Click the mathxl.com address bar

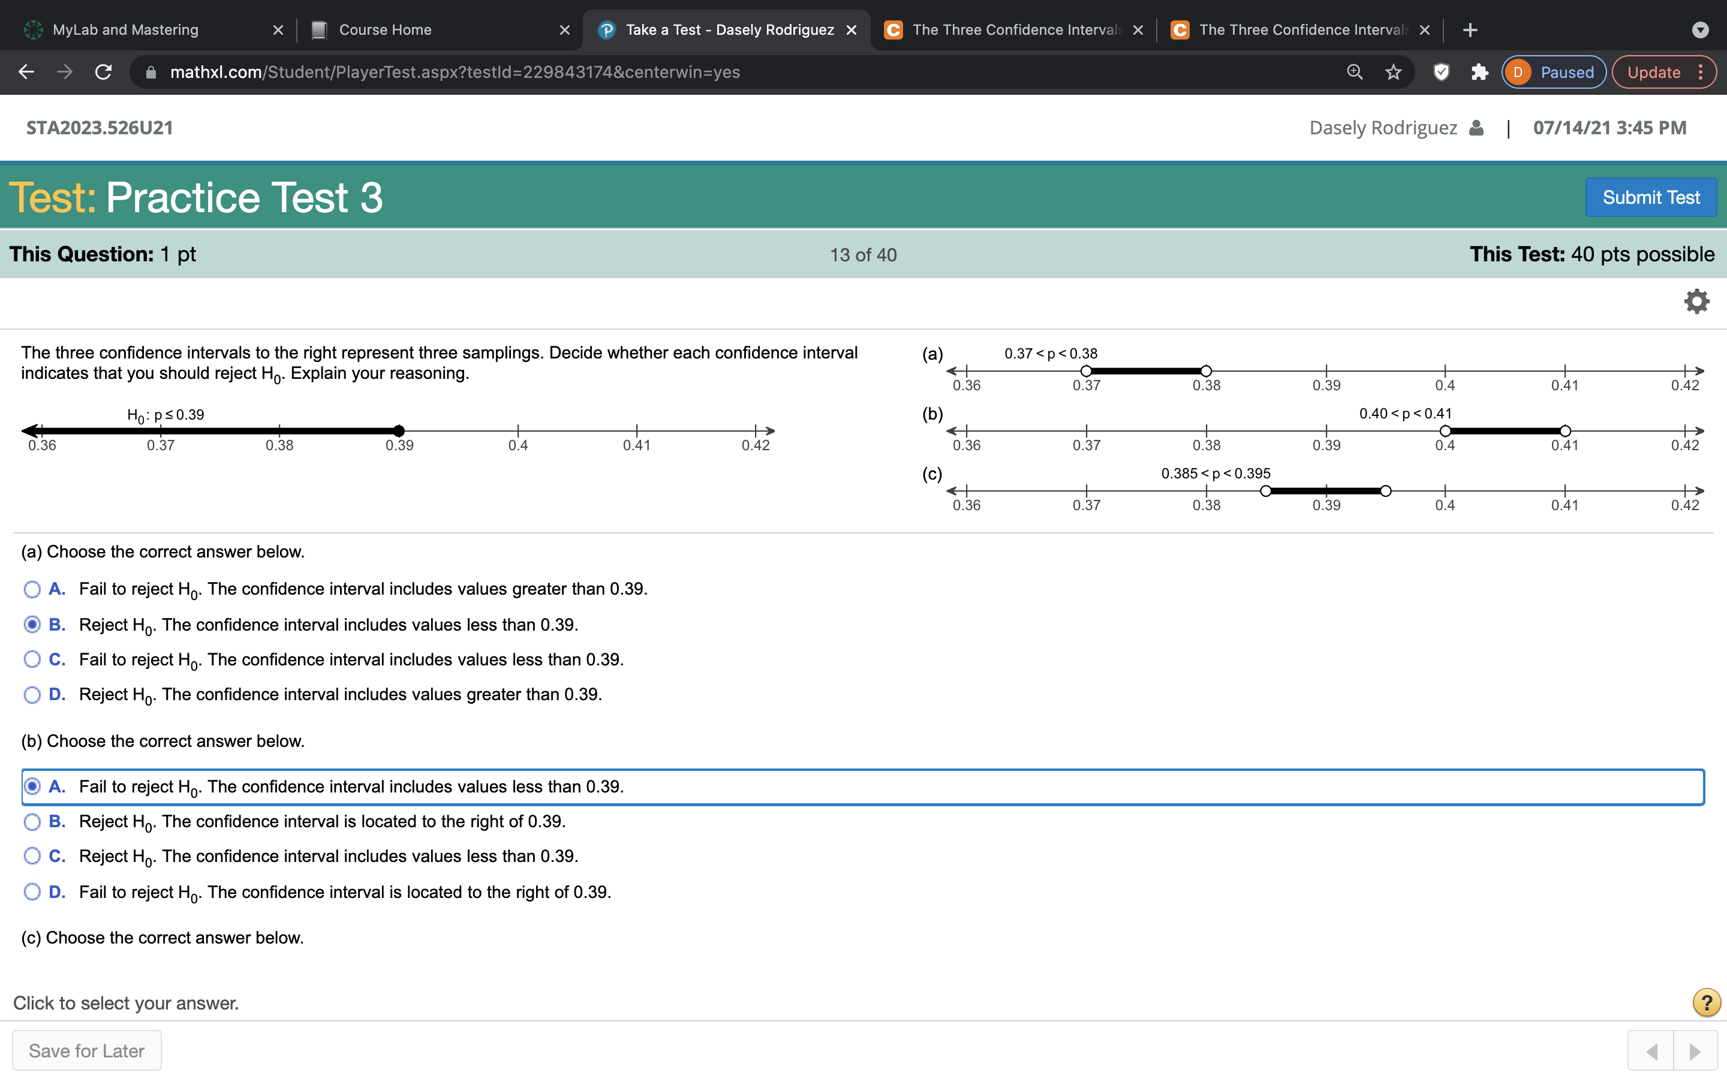tap(455, 72)
